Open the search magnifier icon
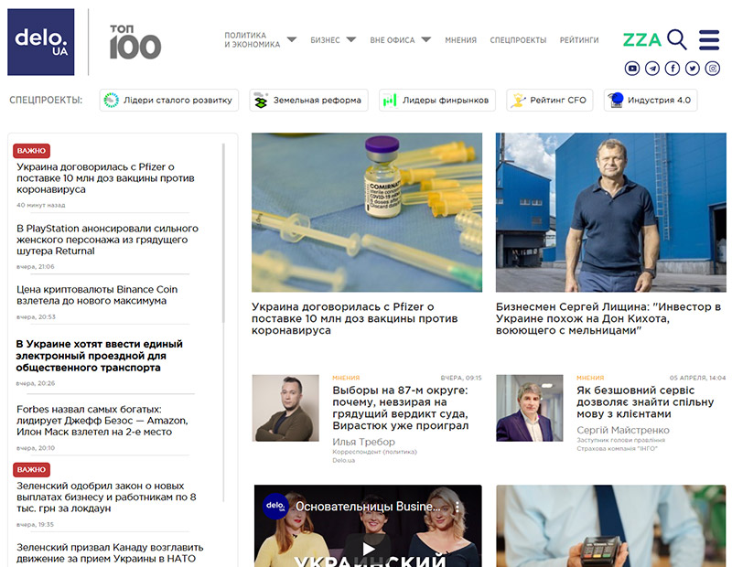Screen dimensions: 732x567 pyautogui.click(x=677, y=39)
